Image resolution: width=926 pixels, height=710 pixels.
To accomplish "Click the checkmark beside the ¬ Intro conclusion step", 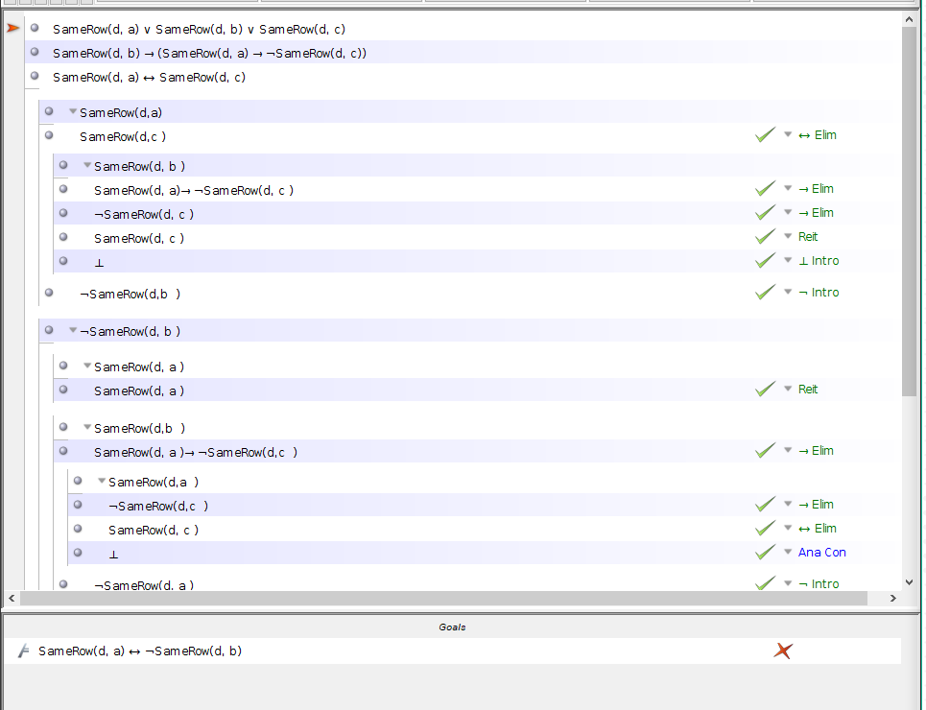I will point(765,292).
